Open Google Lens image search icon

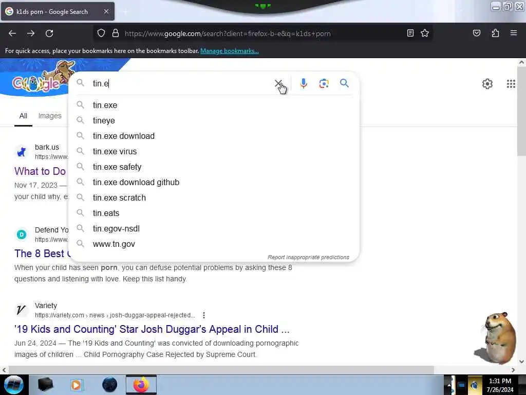pyautogui.click(x=324, y=83)
